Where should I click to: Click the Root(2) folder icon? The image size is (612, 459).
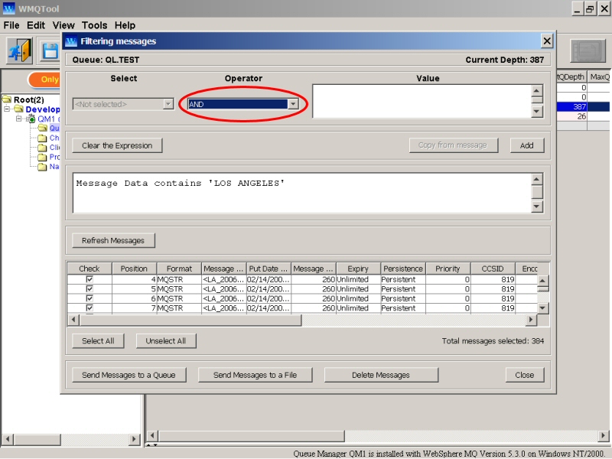click(7, 99)
